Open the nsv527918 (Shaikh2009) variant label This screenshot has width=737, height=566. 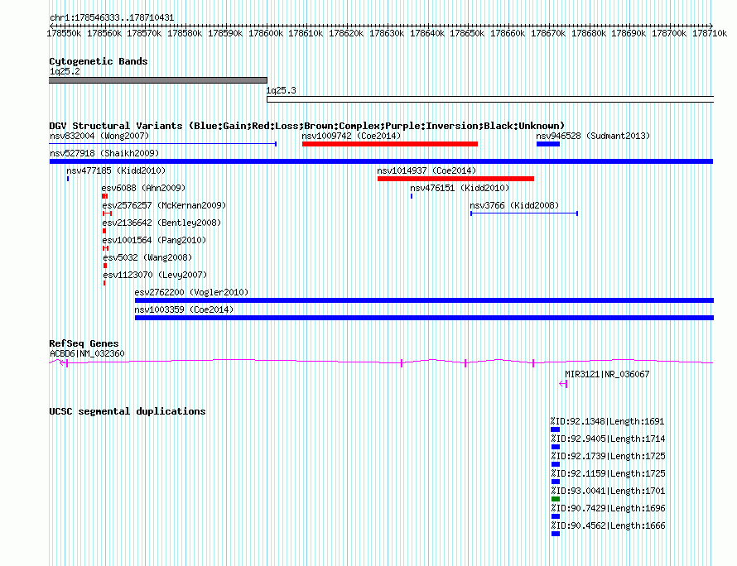click(x=104, y=154)
